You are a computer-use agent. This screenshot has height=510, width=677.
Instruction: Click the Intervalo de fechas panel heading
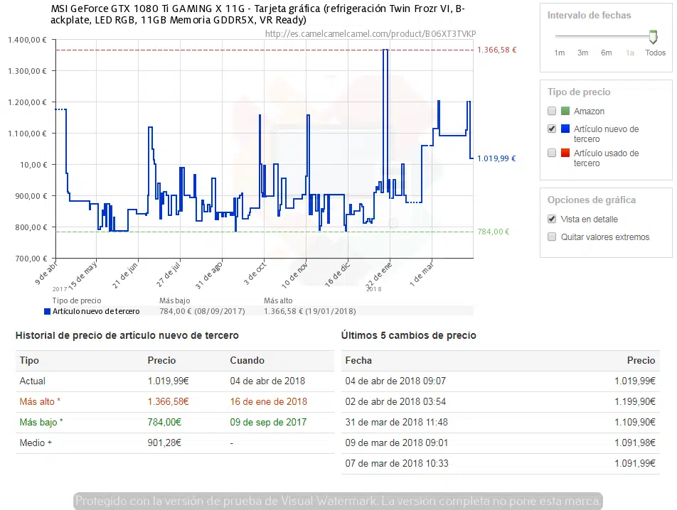(589, 16)
